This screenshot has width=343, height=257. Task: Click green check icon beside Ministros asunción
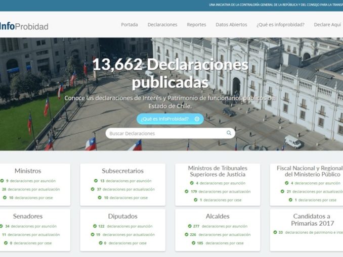tap(2, 181)
